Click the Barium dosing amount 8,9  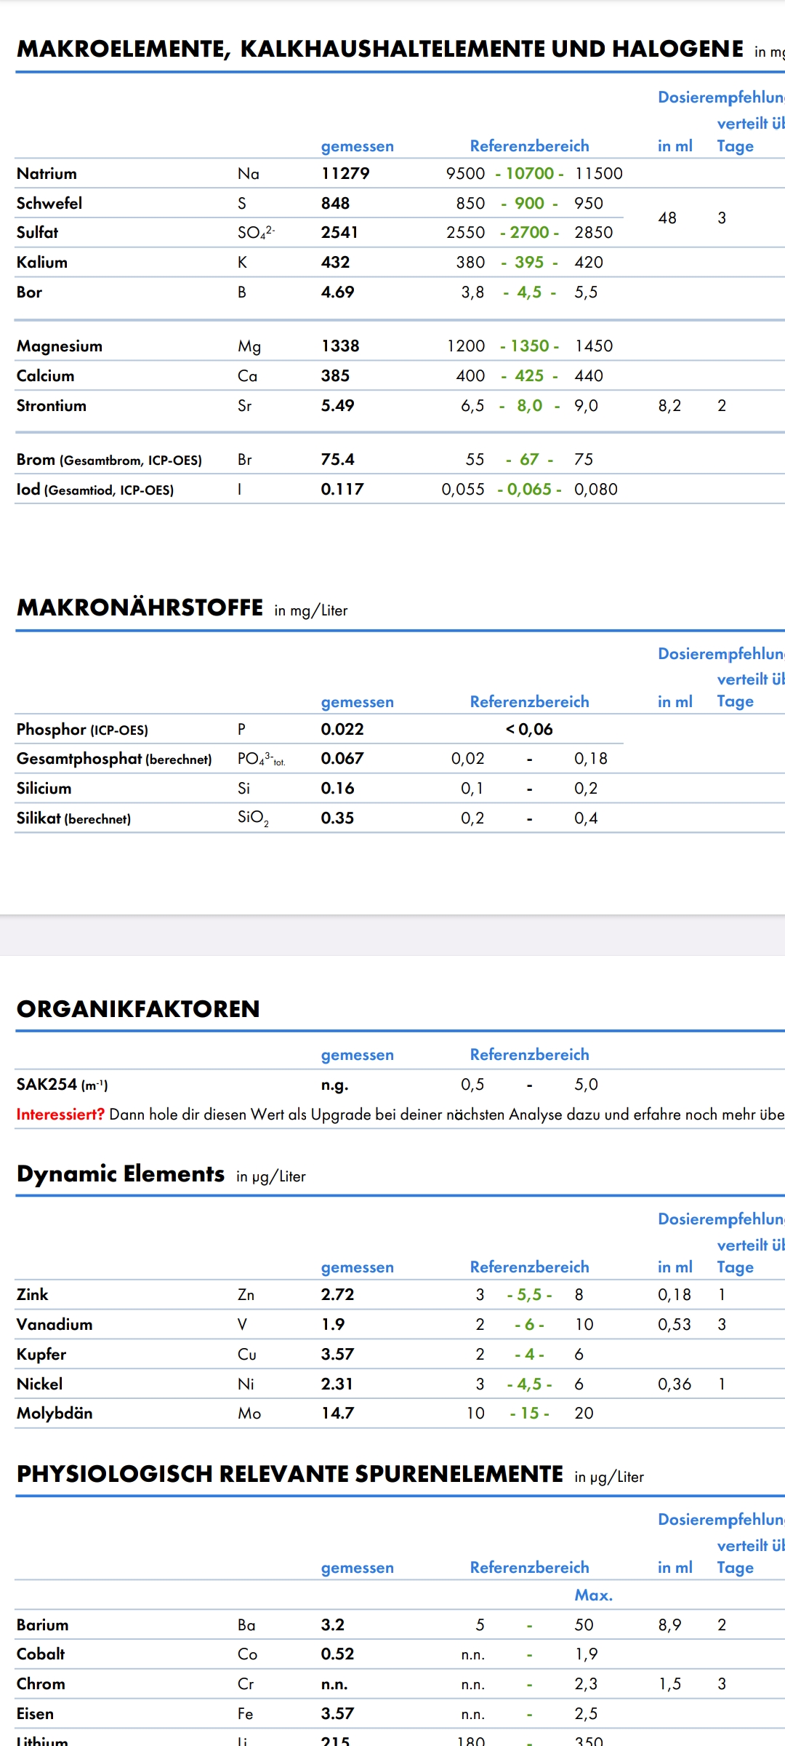669,1625
